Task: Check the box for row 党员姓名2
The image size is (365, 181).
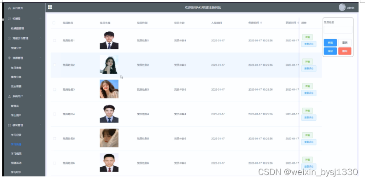Action: pyautogui.click(x=54, y=65)
